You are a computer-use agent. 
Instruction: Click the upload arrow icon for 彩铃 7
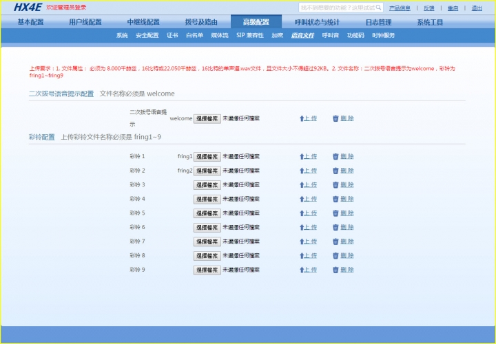pyautogui.click(x=302, y=241)
